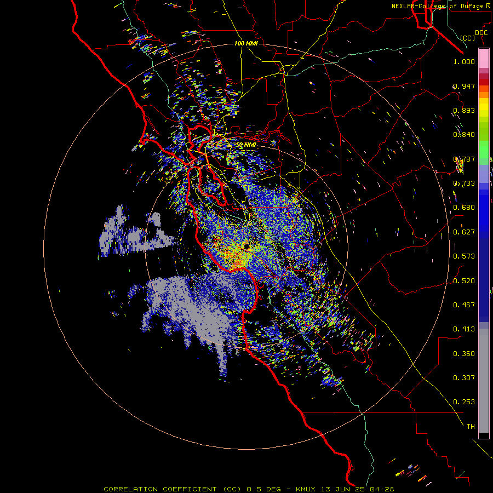Click the 0.307 legend value
493x493 pixels.
point(464,378)
